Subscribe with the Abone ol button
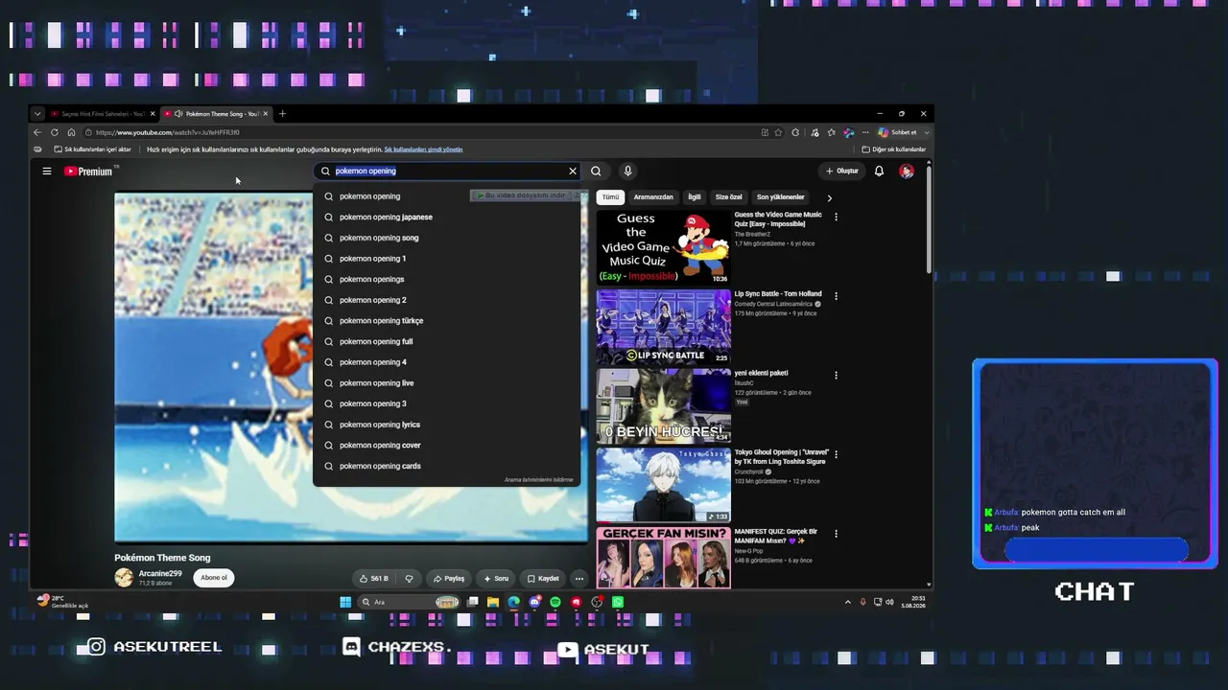 [214, 578]
